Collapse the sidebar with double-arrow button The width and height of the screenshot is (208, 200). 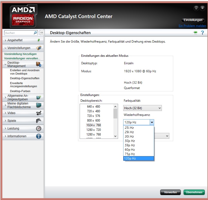pyautogui.click(x=42, y=33)
